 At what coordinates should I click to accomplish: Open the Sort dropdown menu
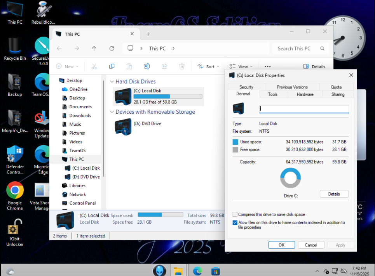pos(208,66)
